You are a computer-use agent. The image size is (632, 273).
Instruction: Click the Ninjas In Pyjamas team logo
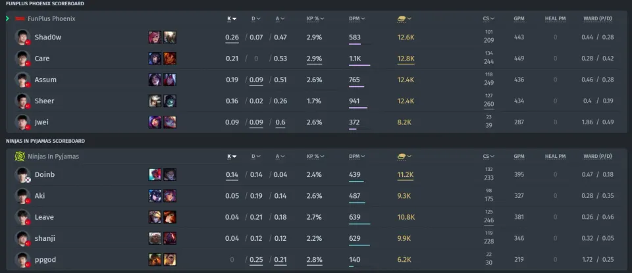pos(20,156)
